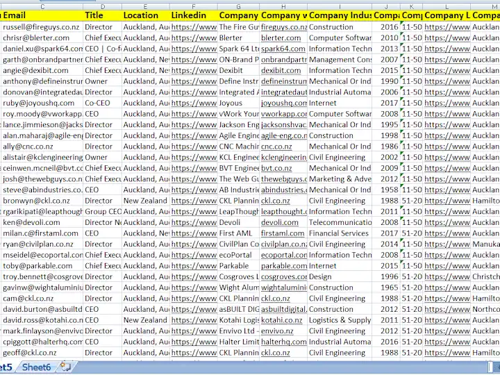Click Co-CEO title cell in Joyous row

(x=102, y=103)
